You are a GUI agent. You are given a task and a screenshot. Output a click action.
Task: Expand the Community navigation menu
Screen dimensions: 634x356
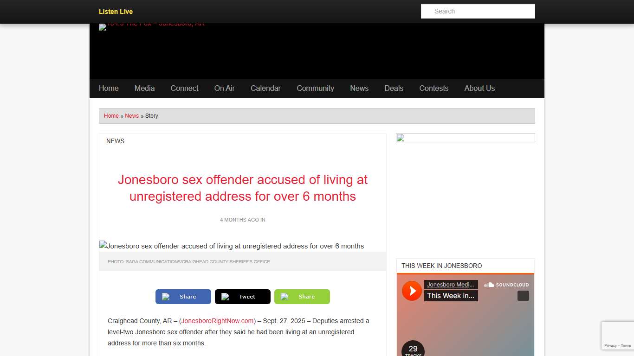(315, 88)
